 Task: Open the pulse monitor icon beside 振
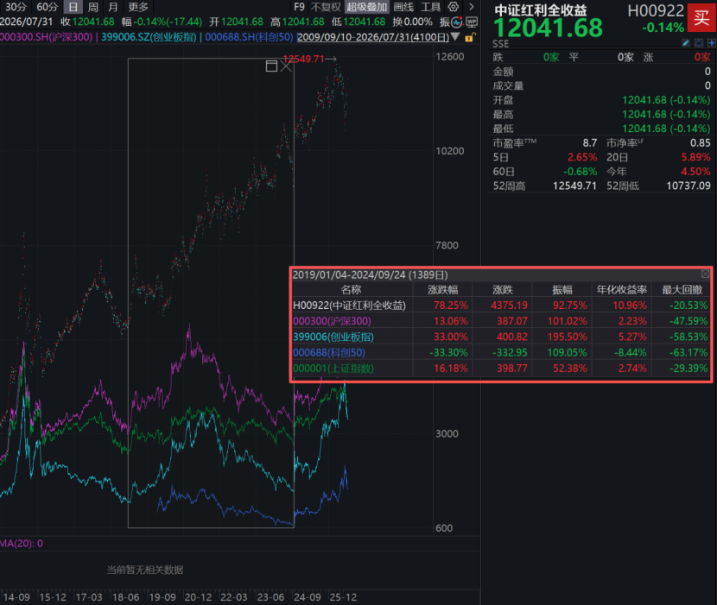click(457, 22)
